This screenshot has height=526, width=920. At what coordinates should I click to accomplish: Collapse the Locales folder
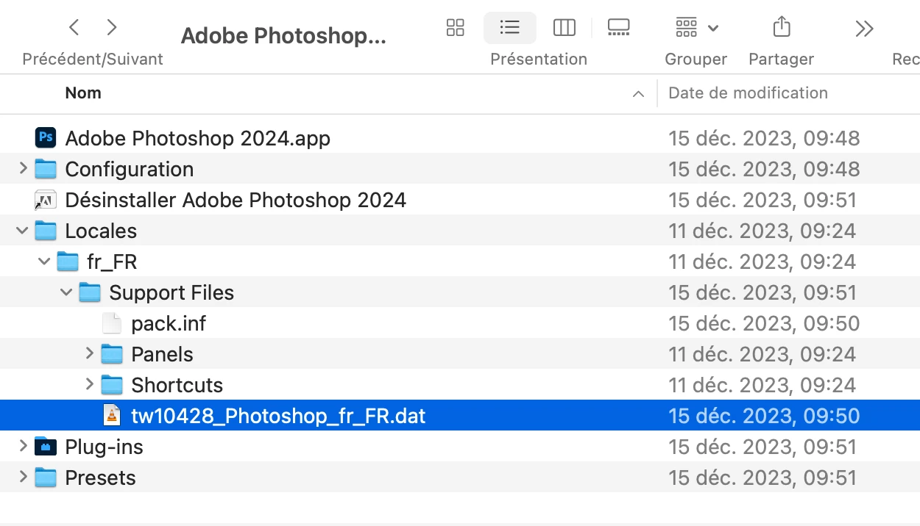[x=23, y=231]
